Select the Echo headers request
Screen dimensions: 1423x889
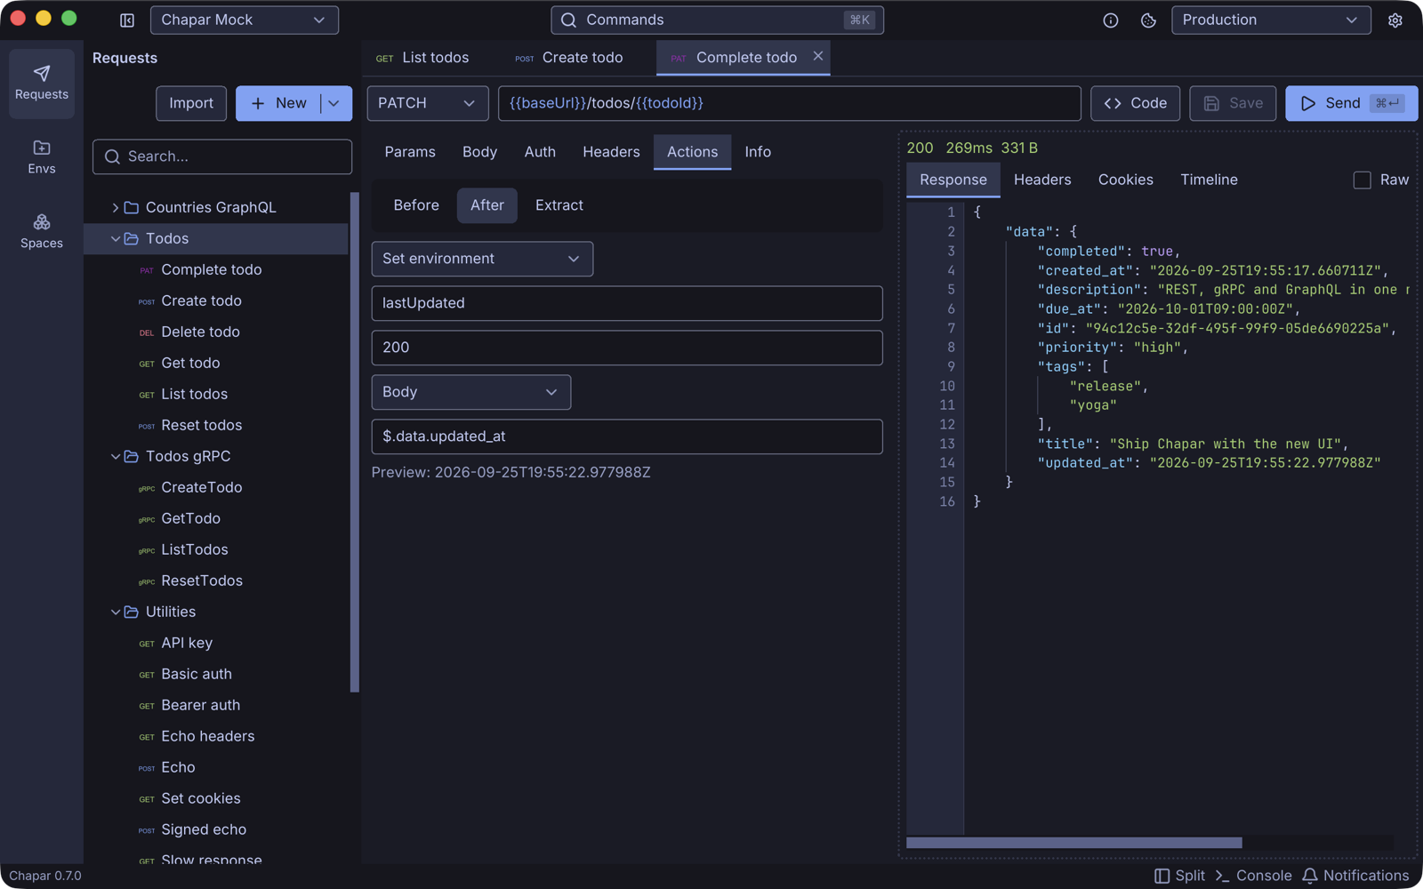(217, 736)
